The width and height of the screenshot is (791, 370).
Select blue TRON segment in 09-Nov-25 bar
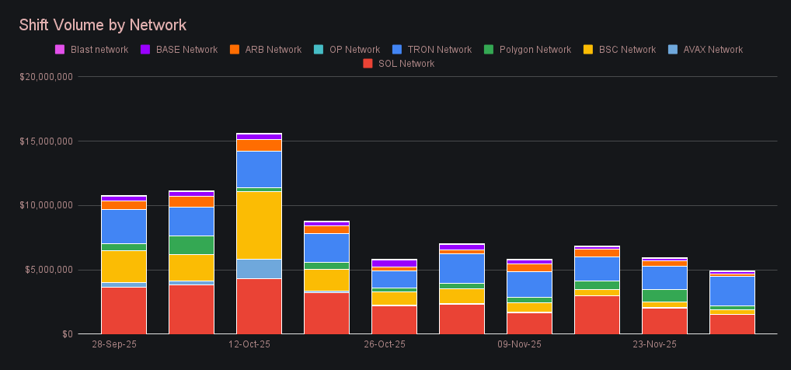point(529,284)
